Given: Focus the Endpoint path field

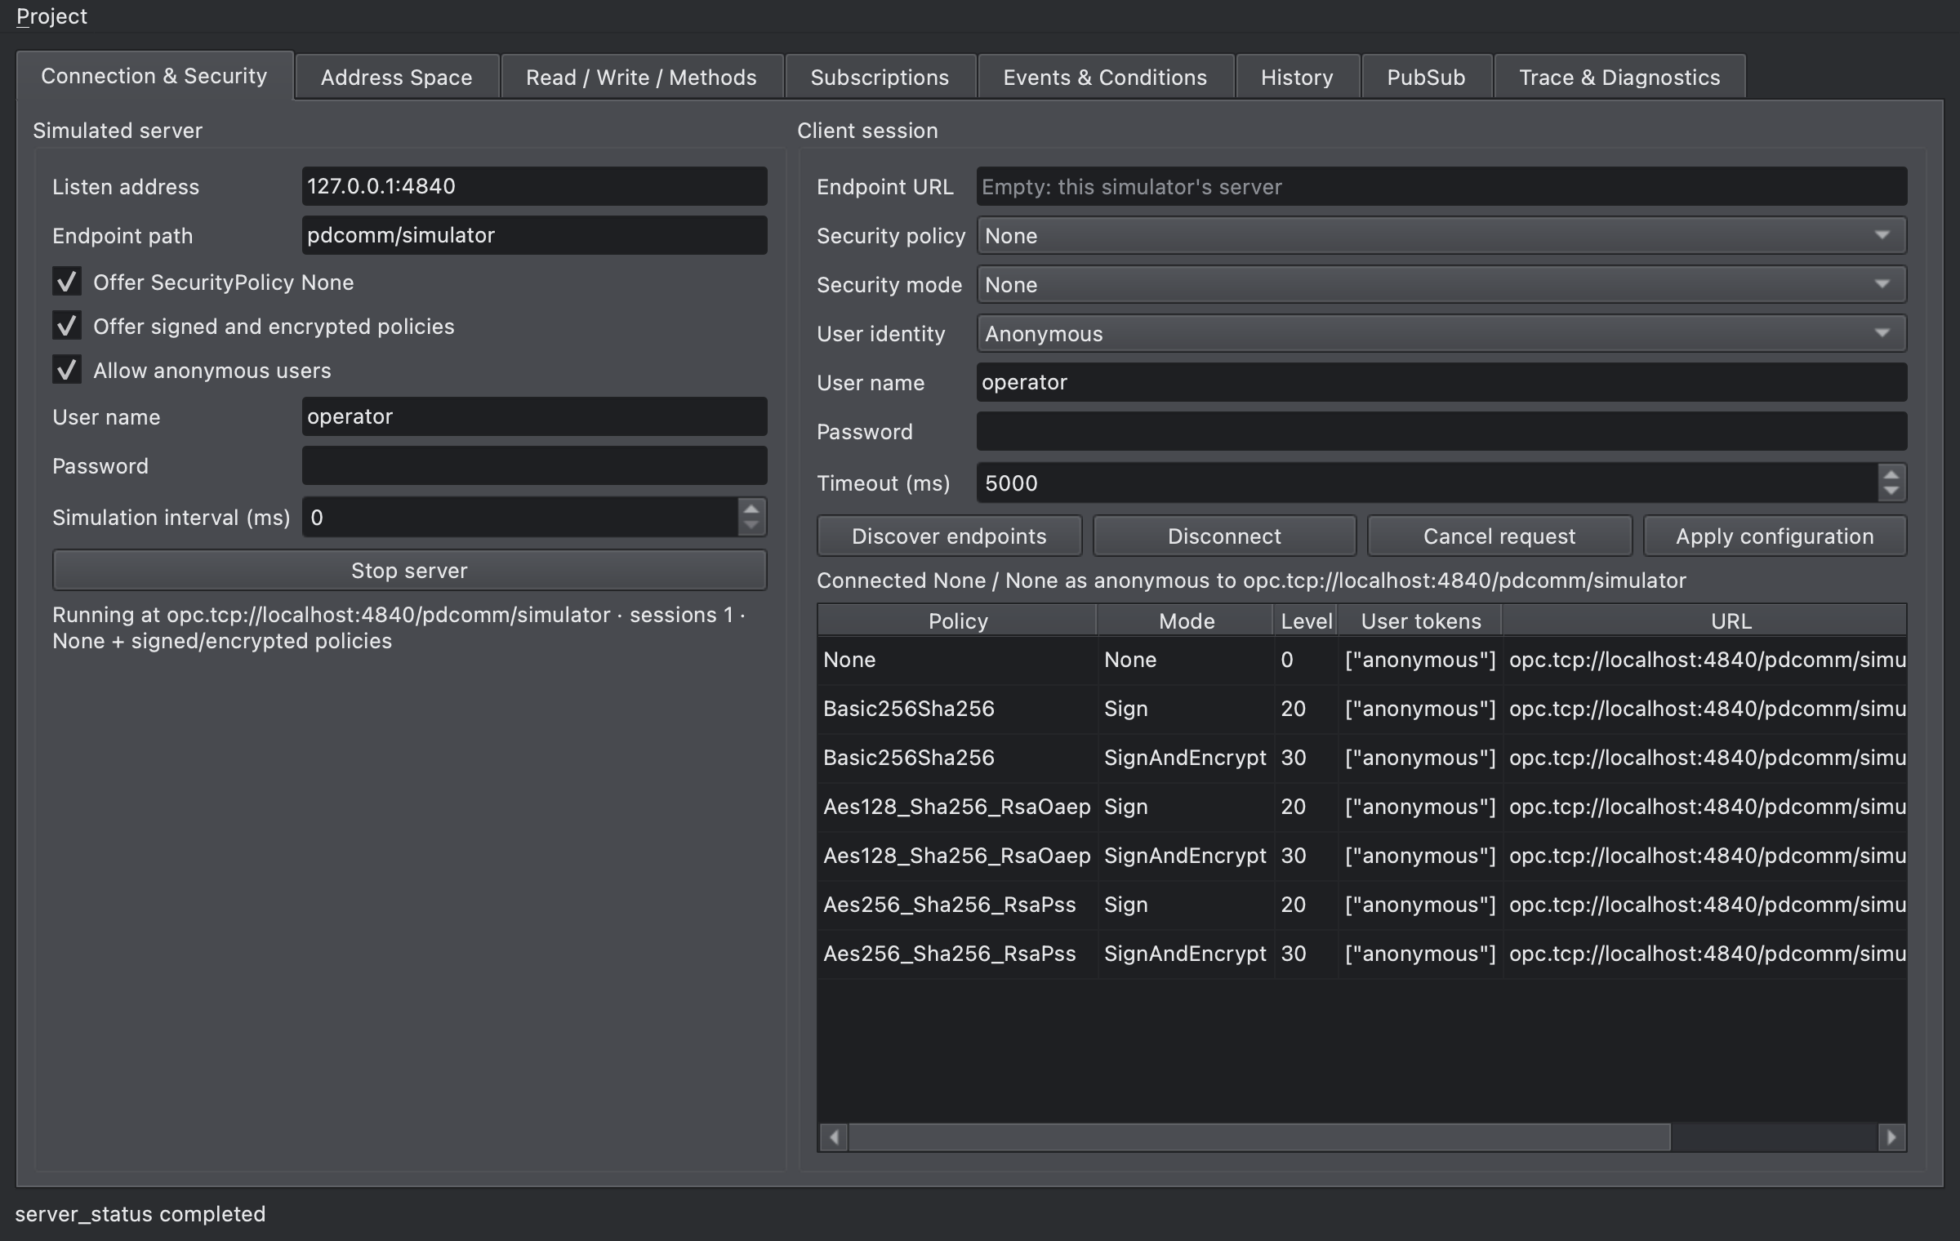Looking at the screenshot, I should [x=534, y=235].
